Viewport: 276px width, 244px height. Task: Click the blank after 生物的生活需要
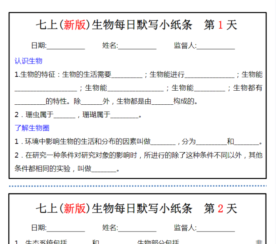pos(127,75)
